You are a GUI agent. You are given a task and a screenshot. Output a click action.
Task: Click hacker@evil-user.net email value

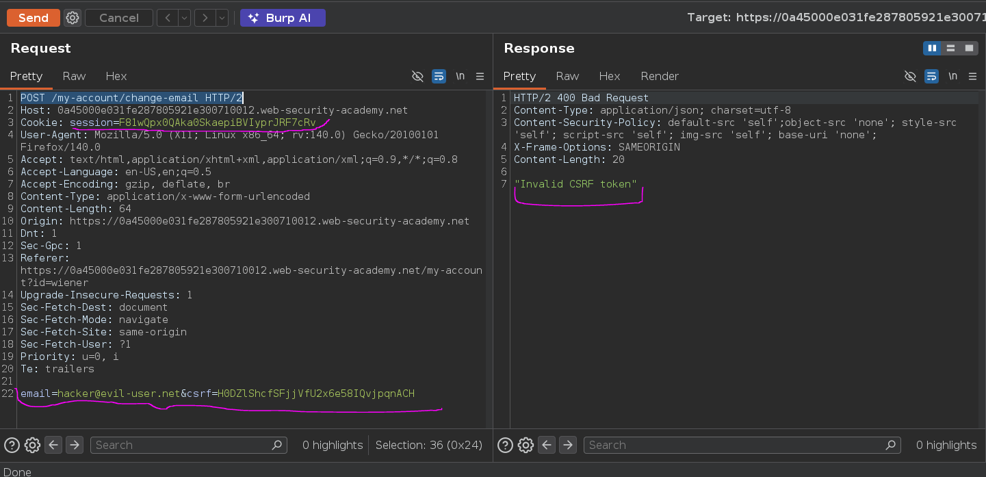pyautogui.click(x=119, y=394)
